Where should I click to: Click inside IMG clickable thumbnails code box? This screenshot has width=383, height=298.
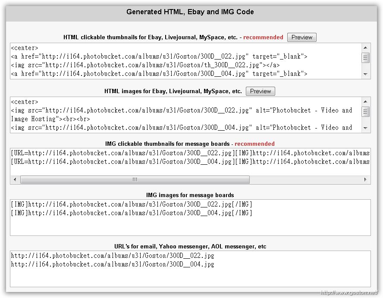tap(190, 162)
